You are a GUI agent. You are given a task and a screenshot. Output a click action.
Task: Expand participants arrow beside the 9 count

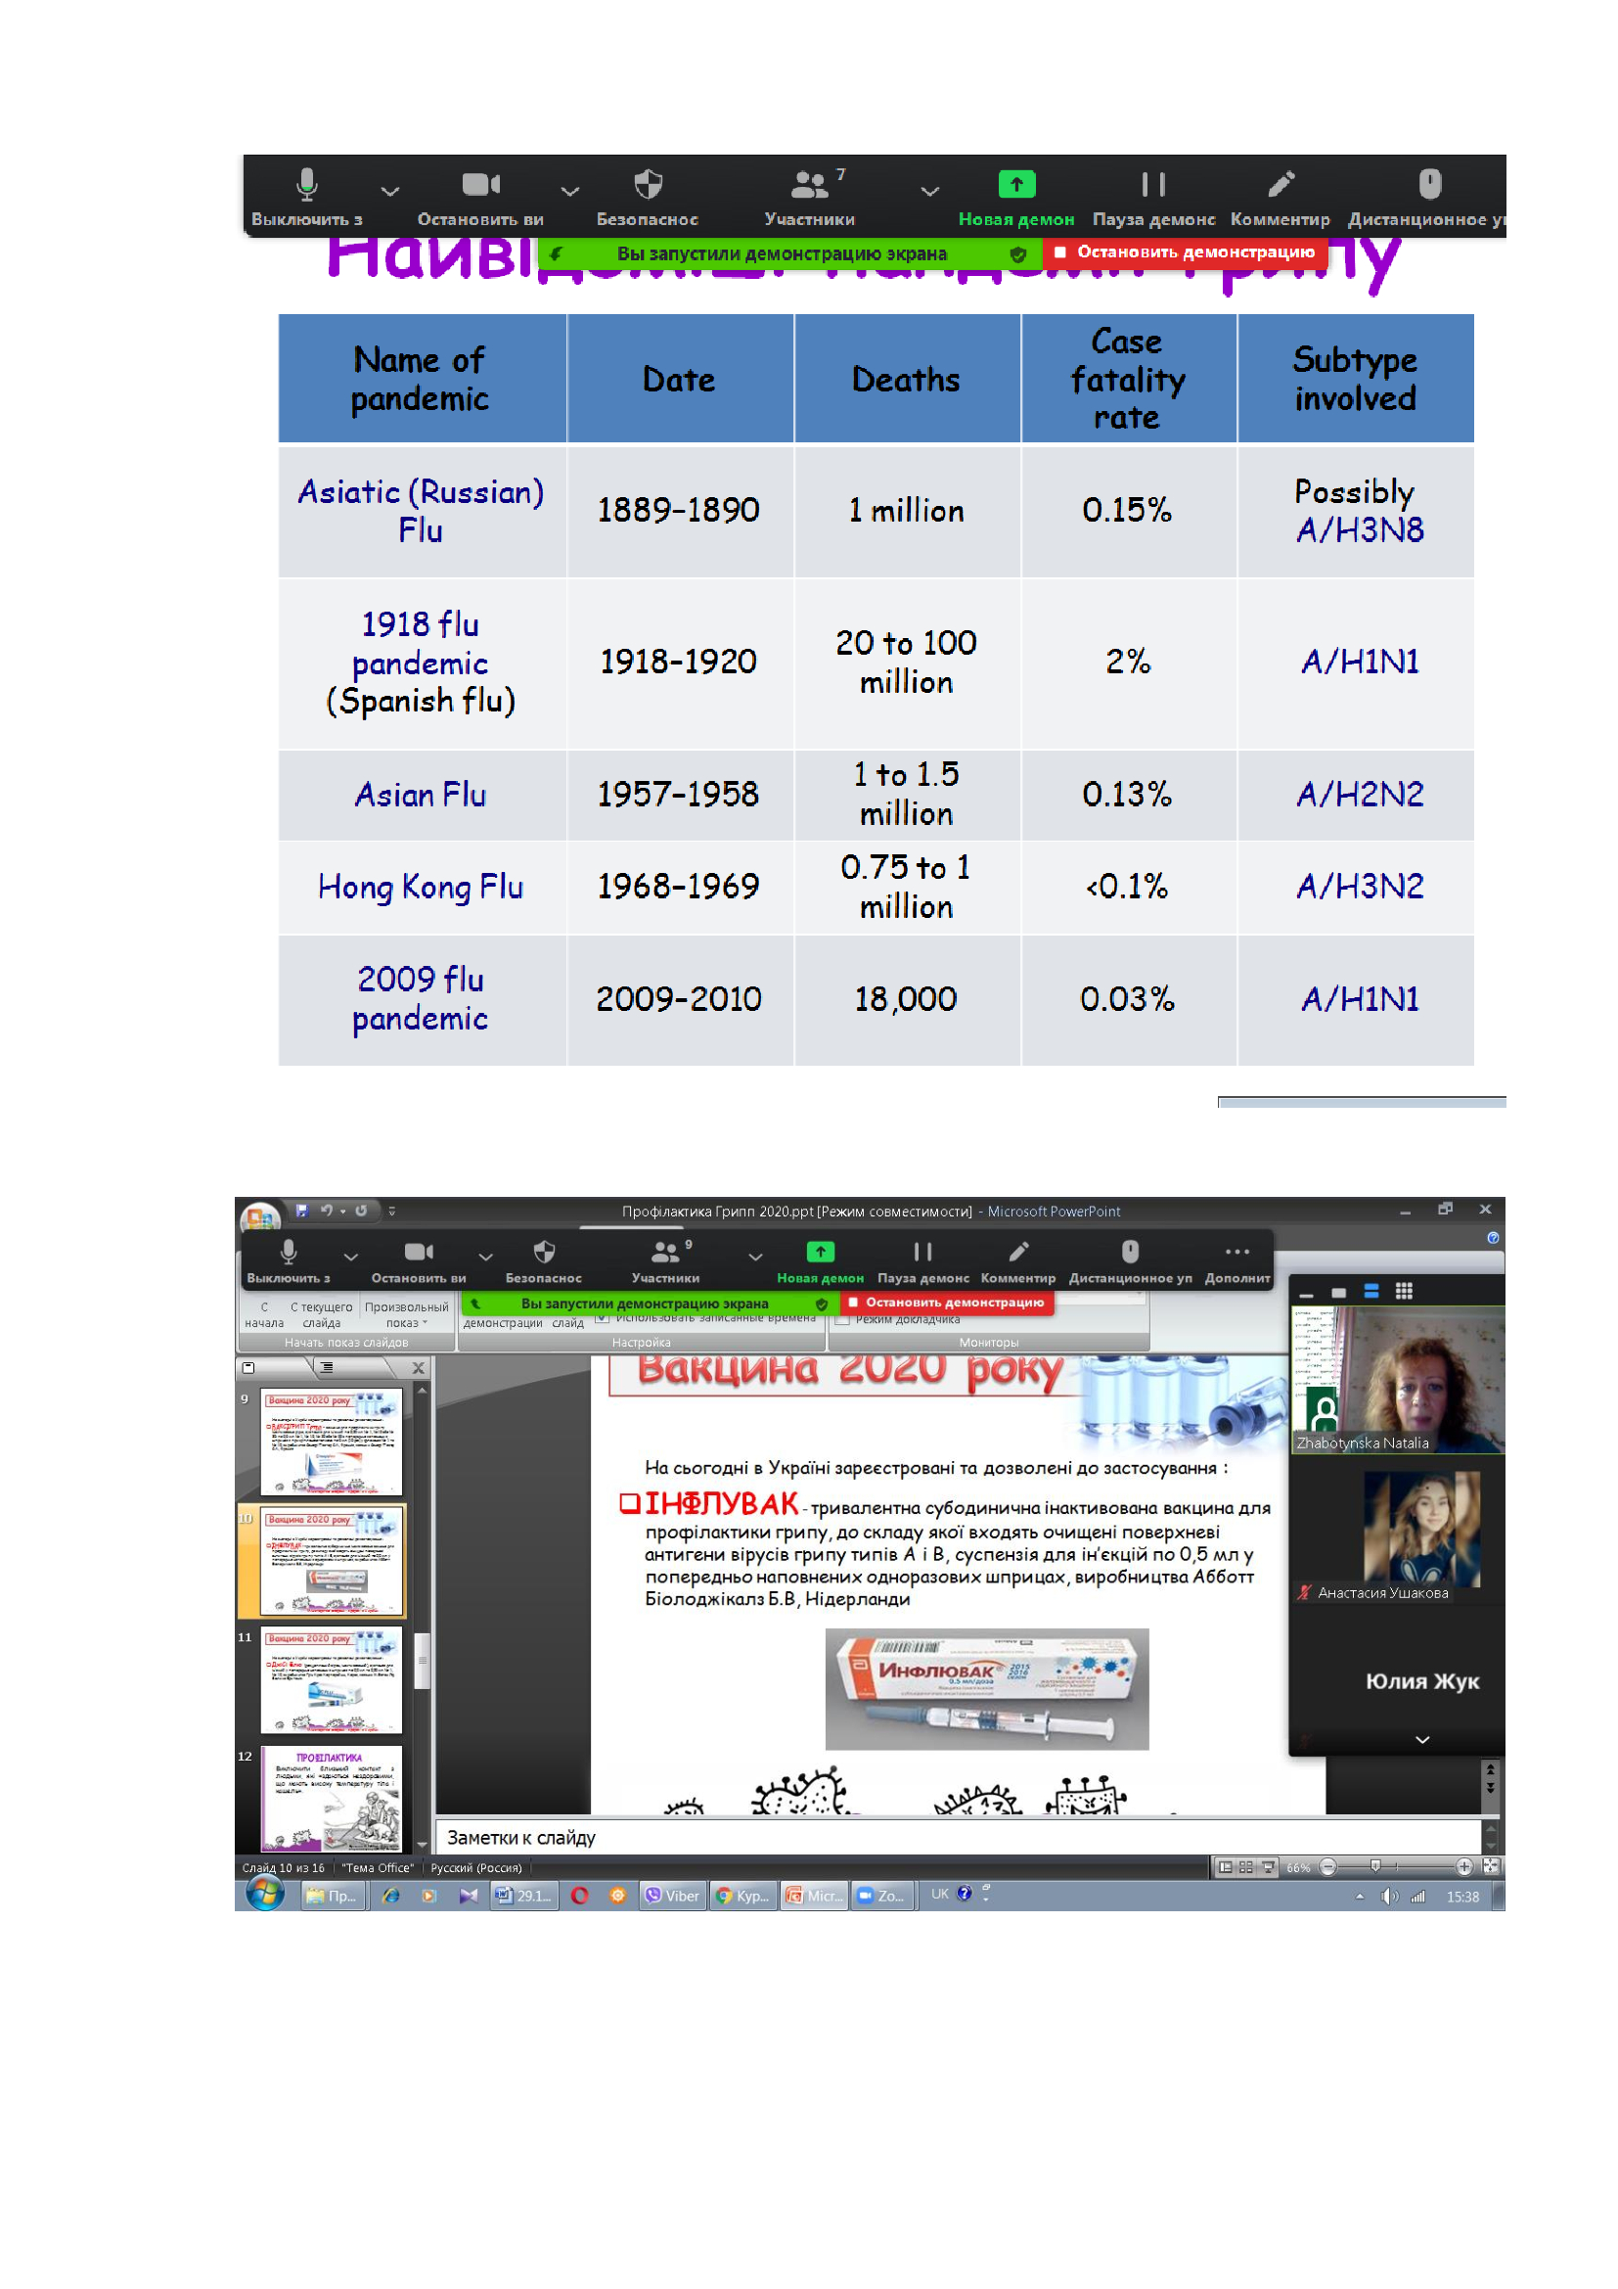pyautogui.click(x=756, y=1259)
